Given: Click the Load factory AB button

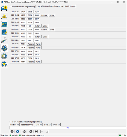Looking at the screenshot, I should tap(27, 125).
